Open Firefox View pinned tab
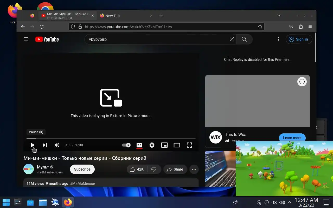The height and width of the screenshot is (208, 333). pyautogui.click(x=32, y=16)
